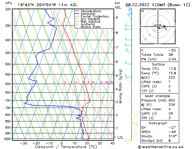Viewport: 193px width, 149px height.
Task: Click the station coordinates title '19°43'N 204°04'W'
Action: 37,5
